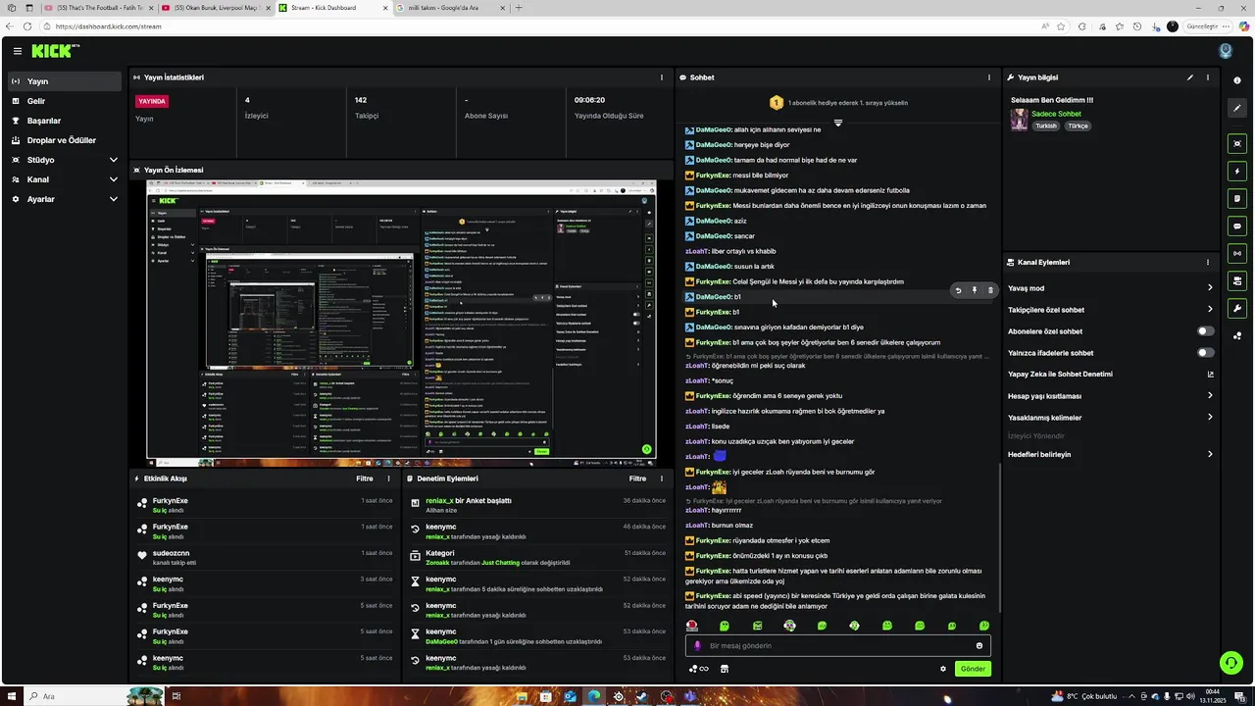
Task: Open Etkinlik Akışı three-dot menu
Action: (x=388, y=479)
